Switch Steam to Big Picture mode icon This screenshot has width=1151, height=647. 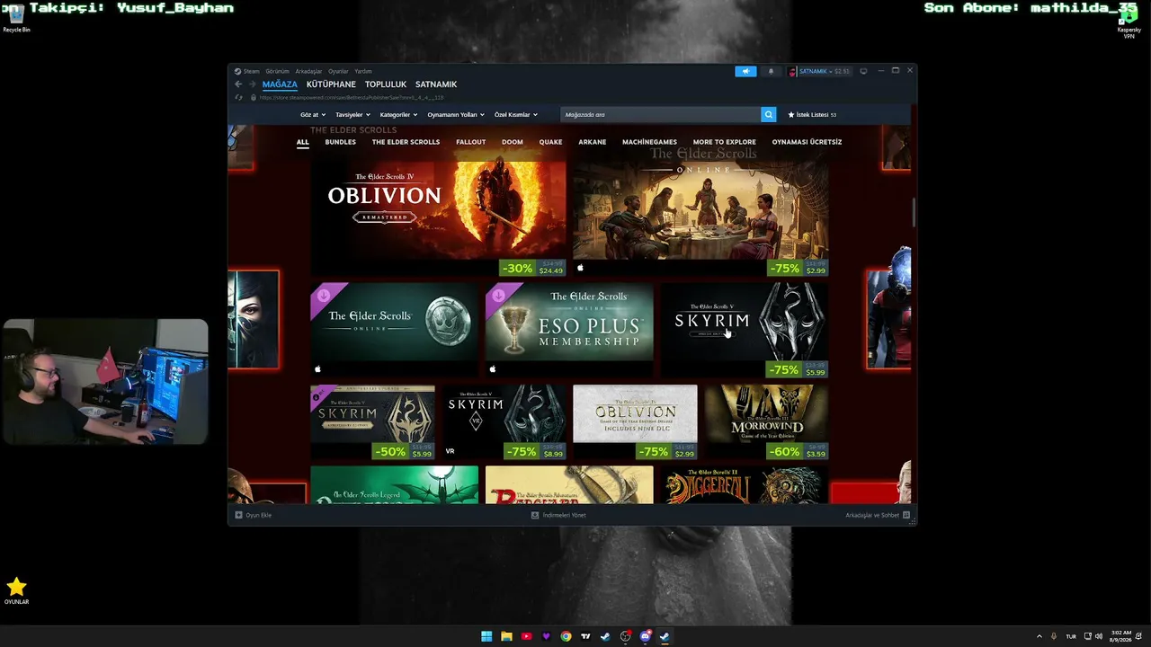pos(863,71)
